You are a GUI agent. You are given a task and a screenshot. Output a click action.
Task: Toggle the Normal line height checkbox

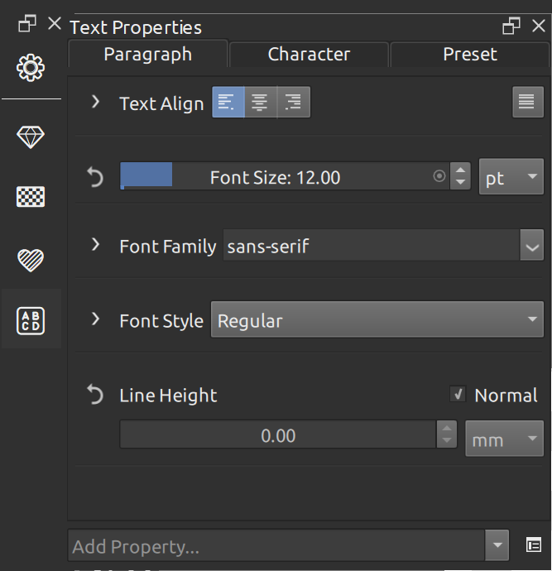[x=457, y=395]
